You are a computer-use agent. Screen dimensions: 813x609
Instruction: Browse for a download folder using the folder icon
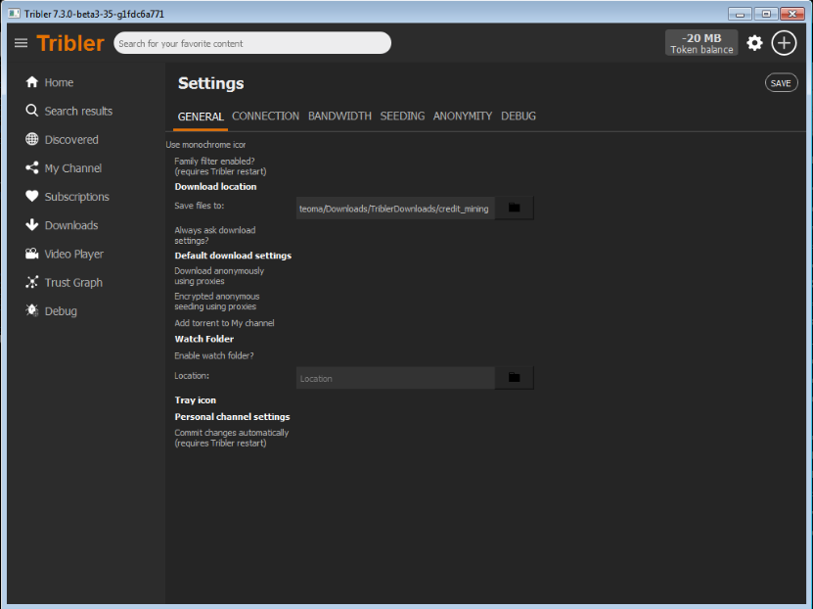[x=514, y=208]
